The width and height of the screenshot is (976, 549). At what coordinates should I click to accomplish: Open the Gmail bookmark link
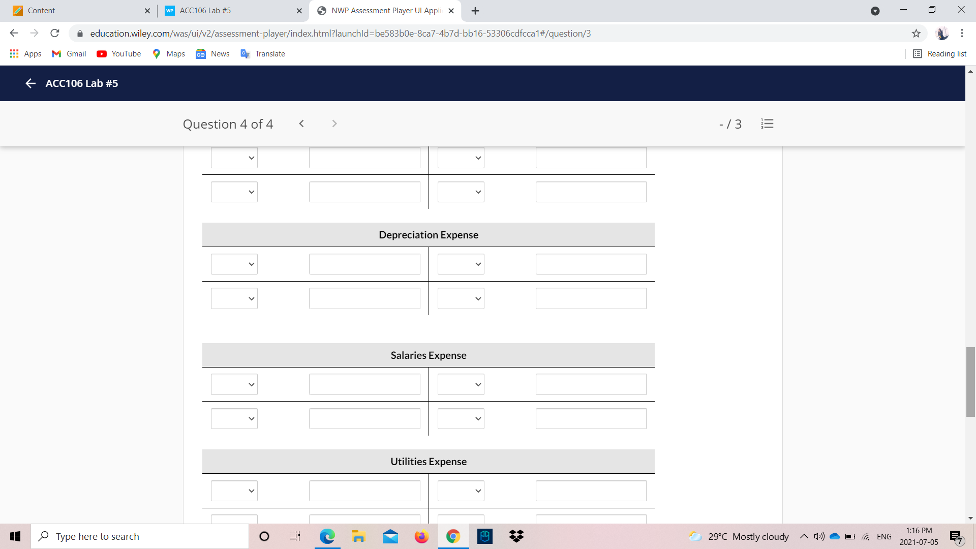(68, 53)
